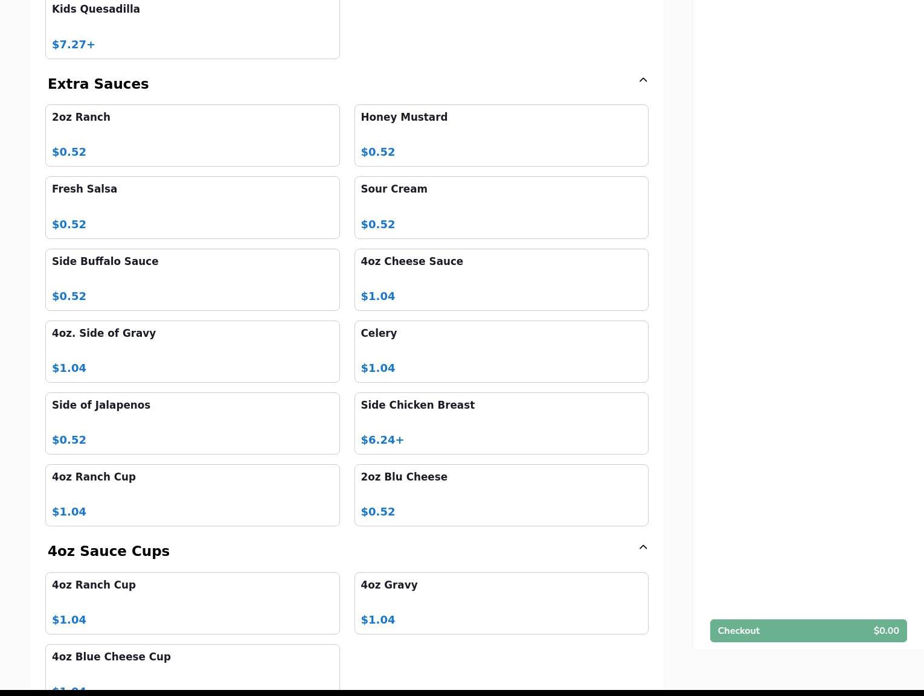The height and width of the screenshot is (696, 924).
Task: Click the Checkout button
Action: click(807, 631)
